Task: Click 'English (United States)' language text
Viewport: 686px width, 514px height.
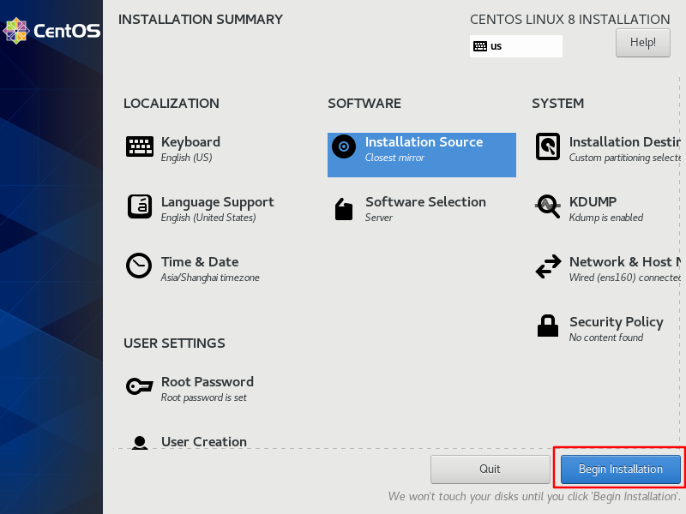Action: pyautogui.click(x=208, y=218)
